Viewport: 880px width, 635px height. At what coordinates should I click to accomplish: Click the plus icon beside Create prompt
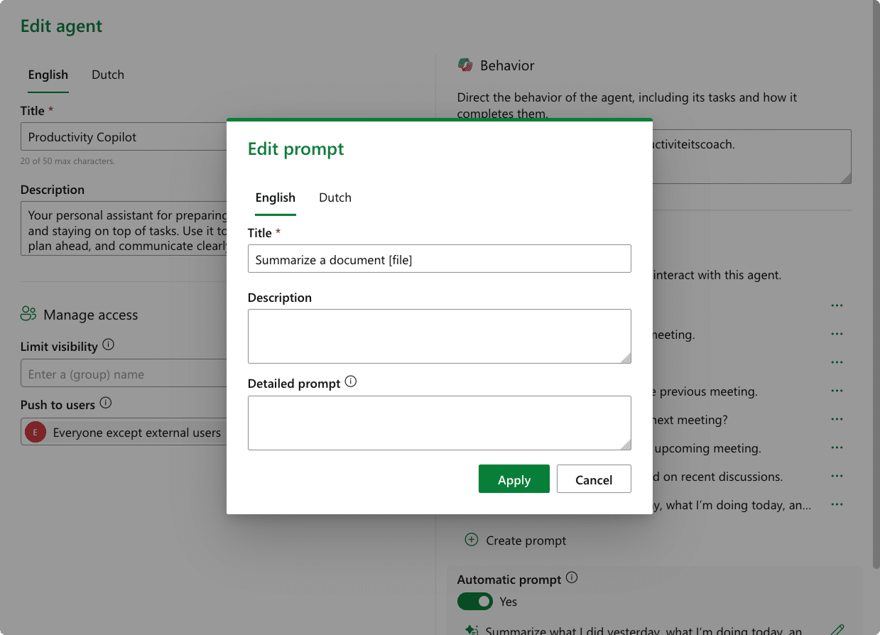click(x=471, y=540)
